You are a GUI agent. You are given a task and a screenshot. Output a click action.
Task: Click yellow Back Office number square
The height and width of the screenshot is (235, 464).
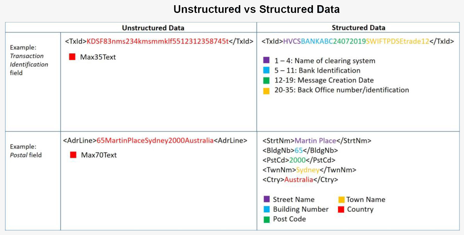pos(266,91)
